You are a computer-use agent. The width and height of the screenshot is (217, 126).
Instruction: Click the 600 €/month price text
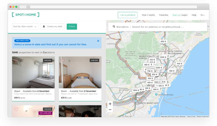point(20,98)
